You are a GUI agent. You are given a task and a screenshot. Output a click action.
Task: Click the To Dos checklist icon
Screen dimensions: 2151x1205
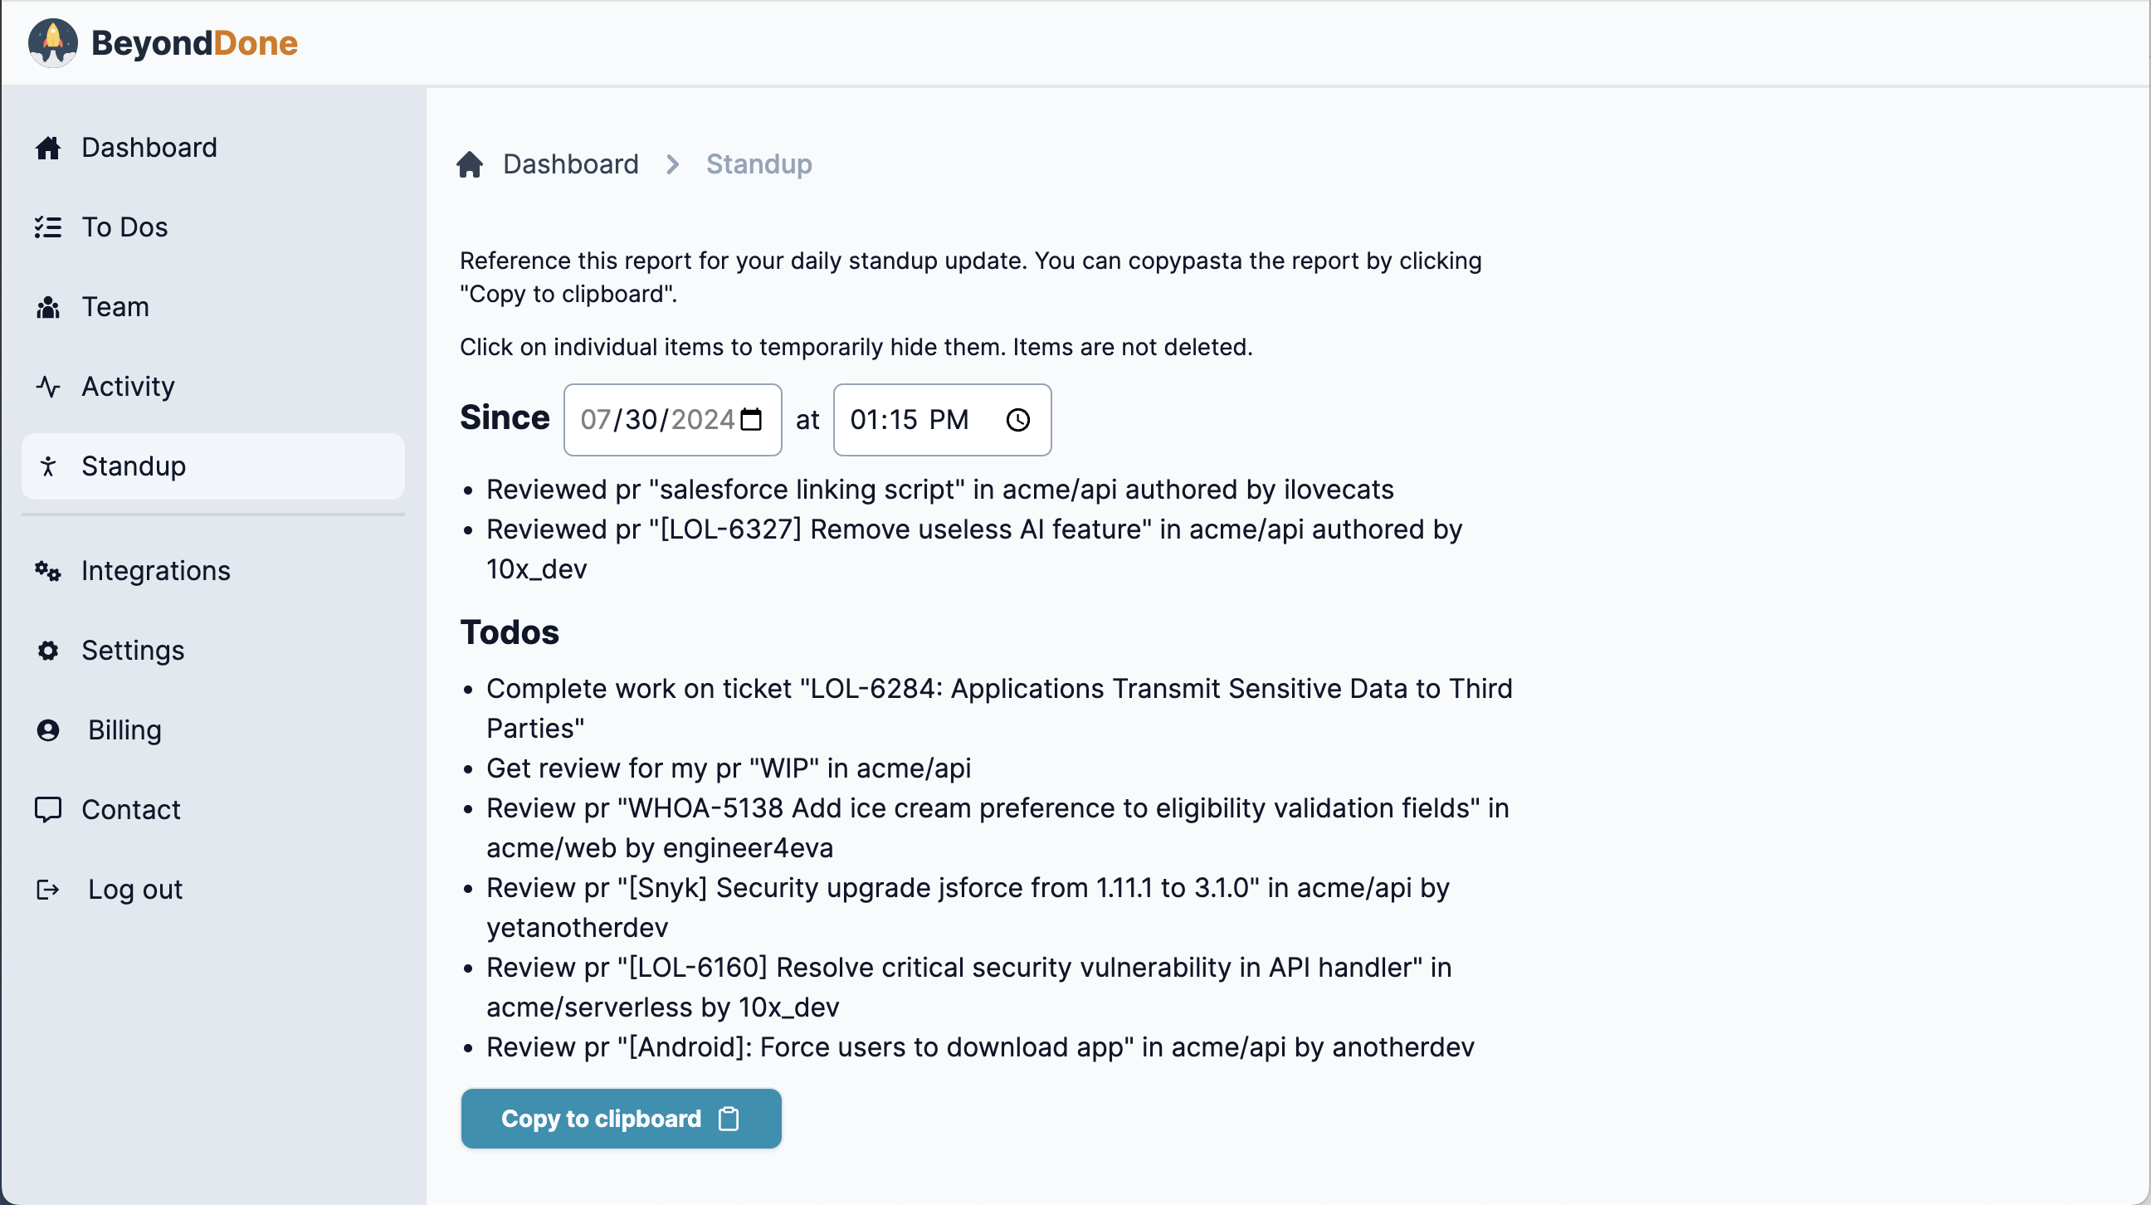tap(48, 227)
